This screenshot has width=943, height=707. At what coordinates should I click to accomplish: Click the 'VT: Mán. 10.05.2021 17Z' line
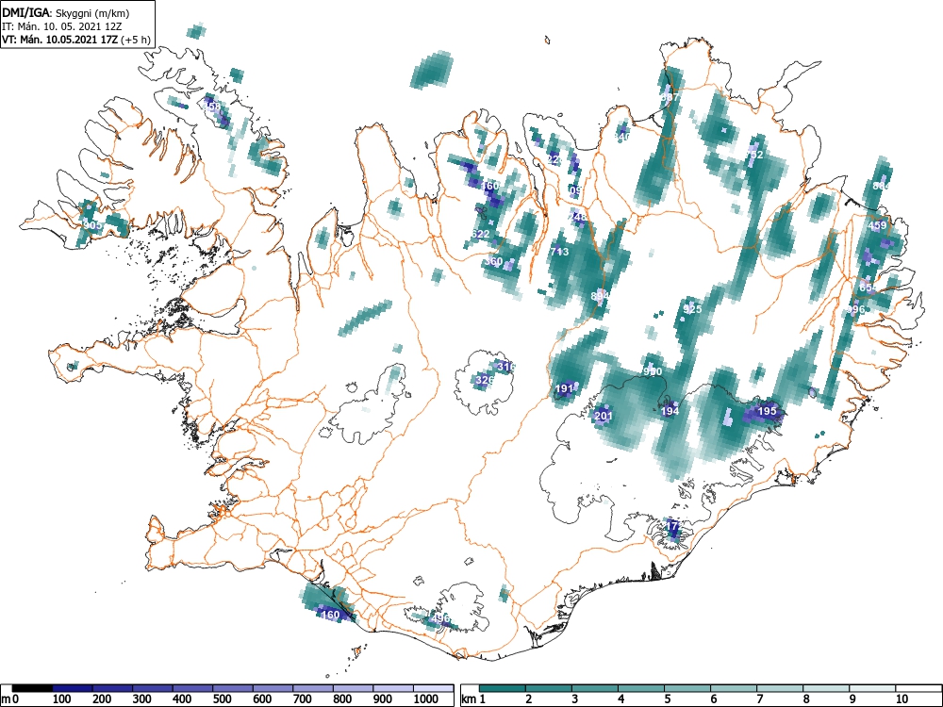[60, 40]
